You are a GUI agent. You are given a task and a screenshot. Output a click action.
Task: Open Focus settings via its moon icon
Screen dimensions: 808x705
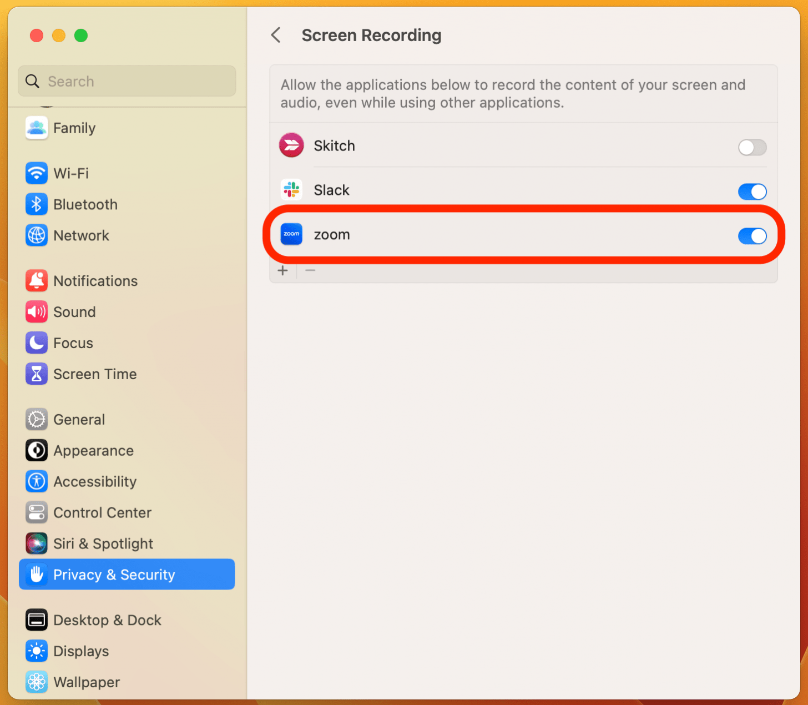(36, 343)
